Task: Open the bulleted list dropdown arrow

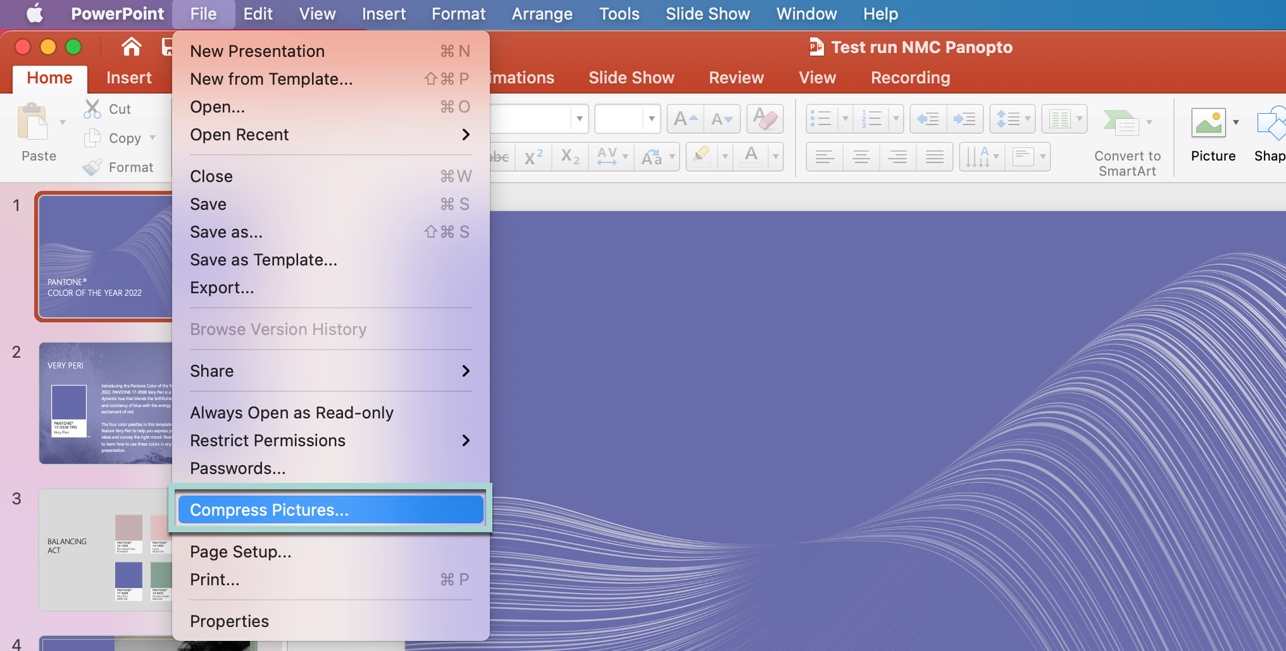Action: (845, 120)
